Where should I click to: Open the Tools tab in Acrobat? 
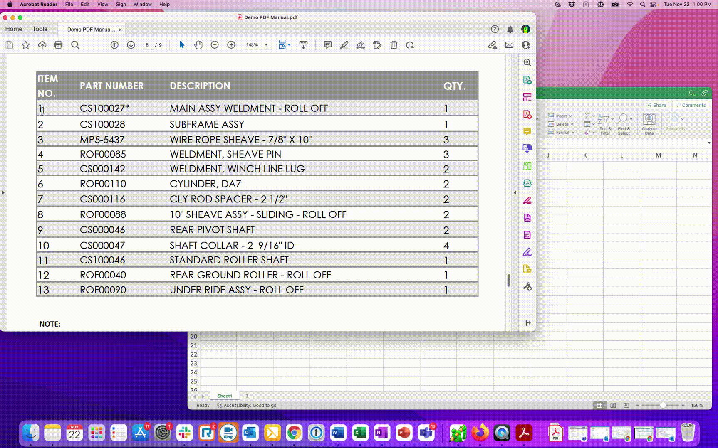click(40, 29)
